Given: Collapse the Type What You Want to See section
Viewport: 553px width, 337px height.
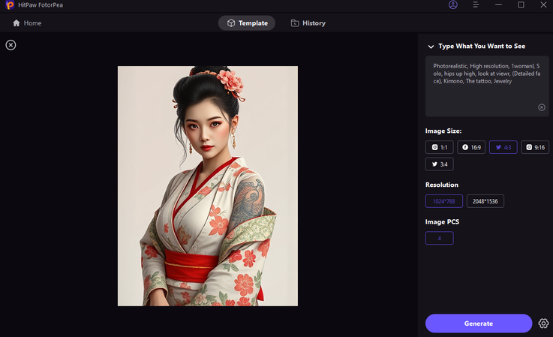Looking at the screenshot, I should coord(431,47).
